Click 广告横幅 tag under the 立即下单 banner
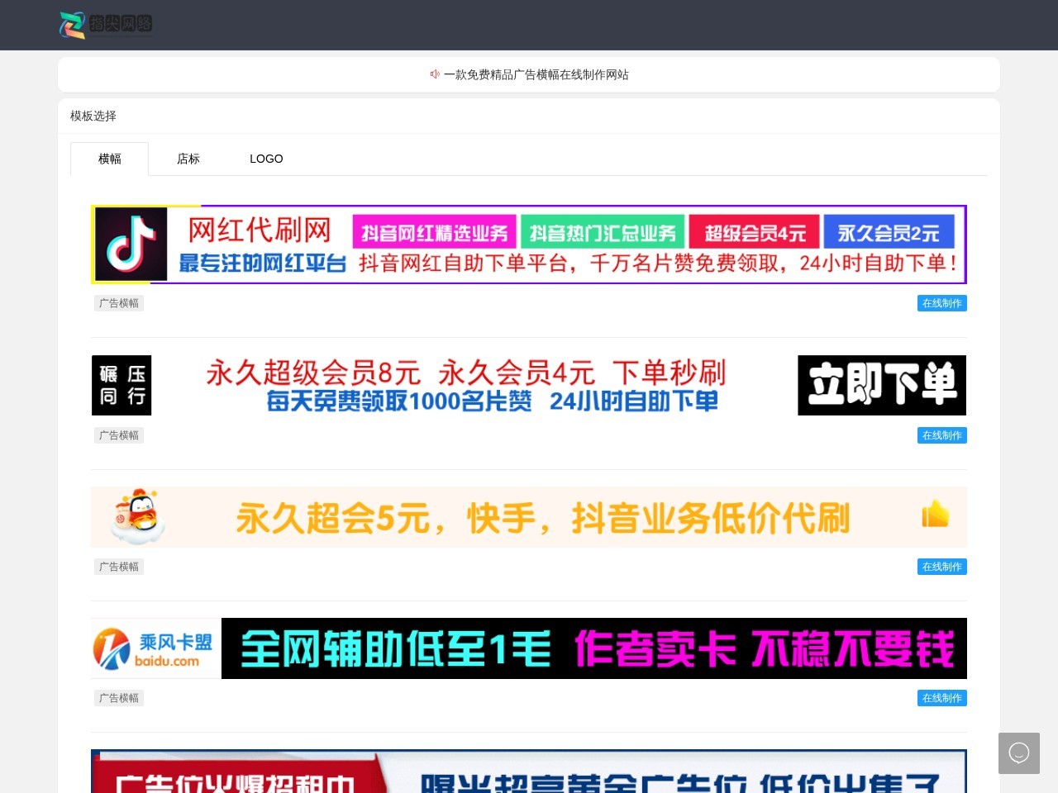The height and width of the screenshot is (793, 1058). [x=119, y=435]
